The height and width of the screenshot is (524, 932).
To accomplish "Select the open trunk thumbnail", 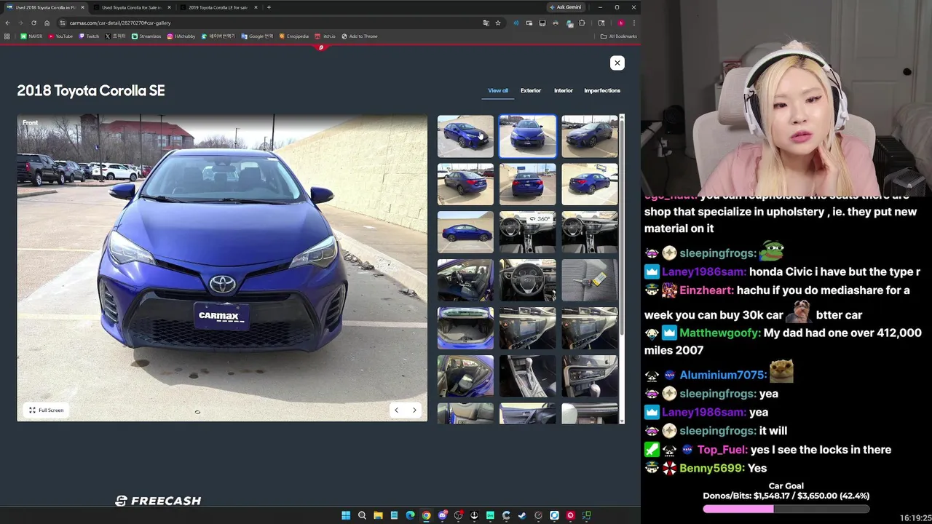I will point(465,328).
